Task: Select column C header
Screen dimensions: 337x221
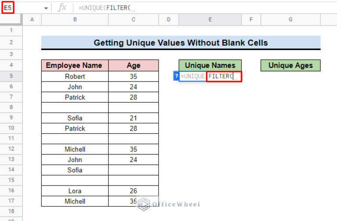Action: pyautogui.click(x=134, y=20)
